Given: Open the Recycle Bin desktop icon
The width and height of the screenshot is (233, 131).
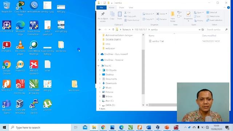Looking at the screenshot, I should tap(7, 7).
